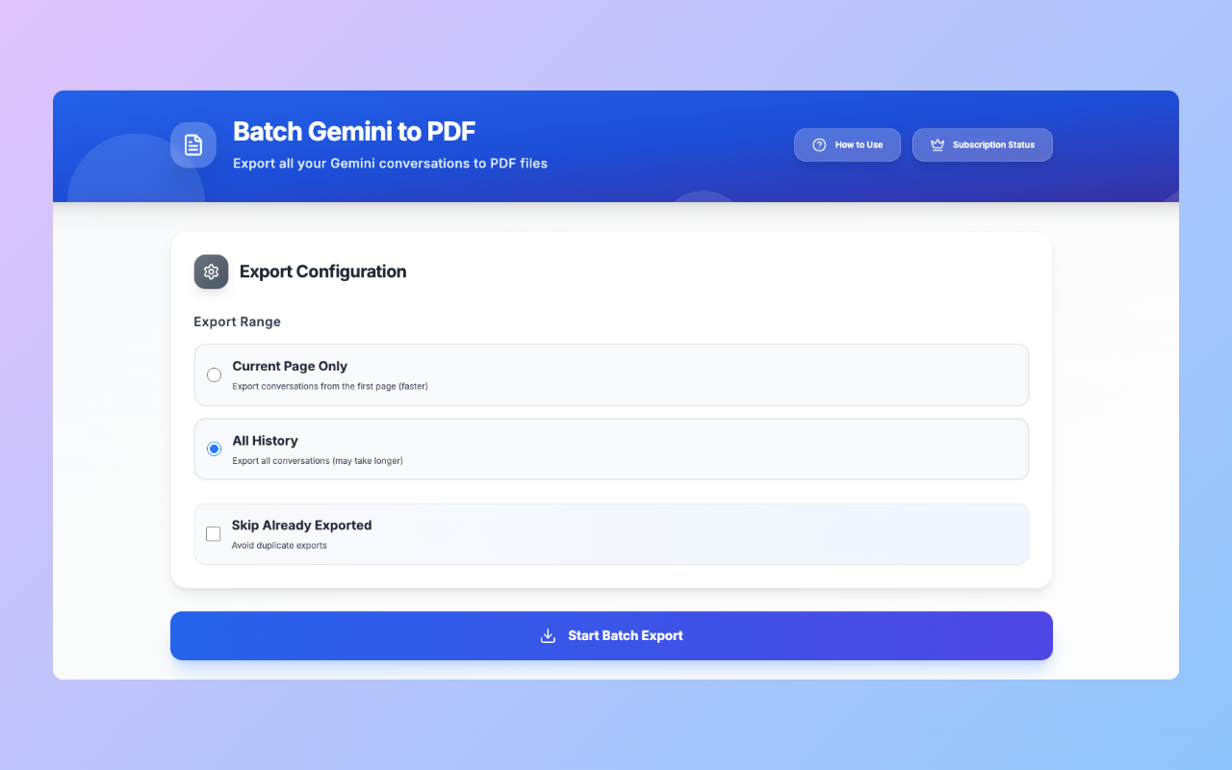Click the gear icon next to Export Configuration
The height and width of the screenshot is (770, 1232).
(211, 271)
